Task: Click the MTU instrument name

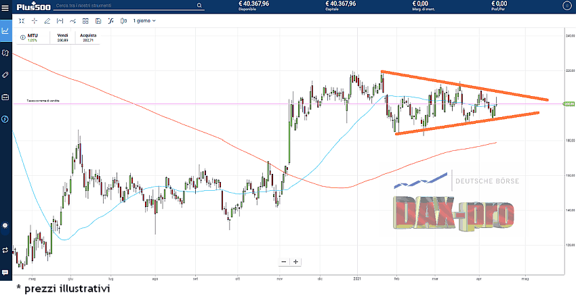Action: point(33,36)
